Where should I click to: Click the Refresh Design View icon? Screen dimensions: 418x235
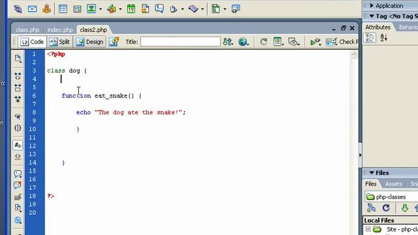click(x=263, y=42)
